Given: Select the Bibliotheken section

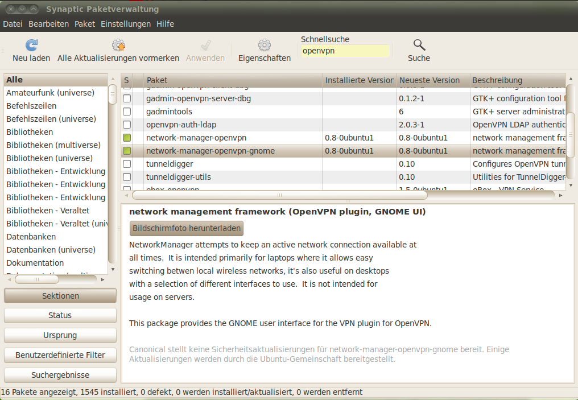Looking at the screenshot, I should [x=56, y=132].
